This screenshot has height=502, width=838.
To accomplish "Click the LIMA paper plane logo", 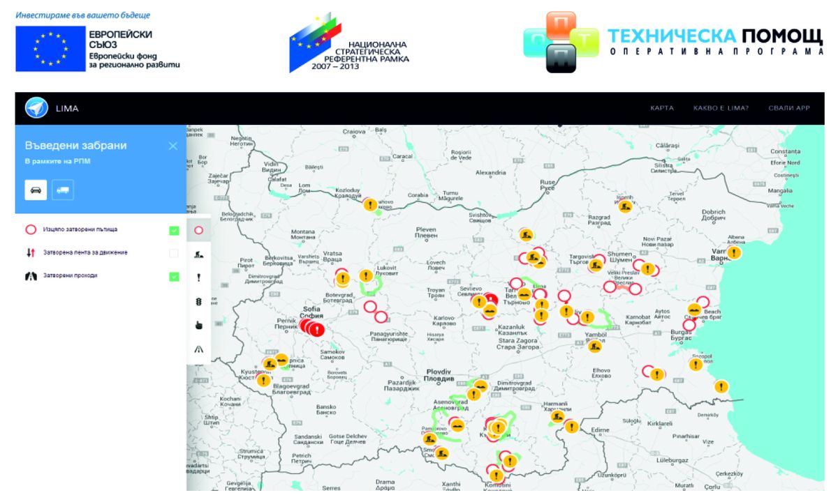I will click(x=36, y=108).
